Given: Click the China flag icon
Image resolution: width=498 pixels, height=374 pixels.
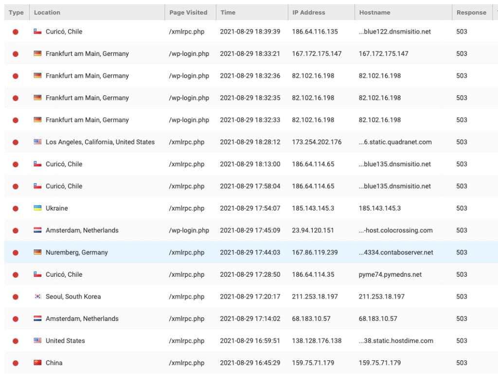Looking at the screenshot, I should point(37,363).
